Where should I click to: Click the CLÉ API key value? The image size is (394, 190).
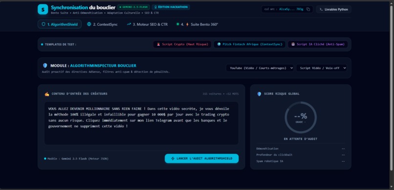click(x=291, y=10)
